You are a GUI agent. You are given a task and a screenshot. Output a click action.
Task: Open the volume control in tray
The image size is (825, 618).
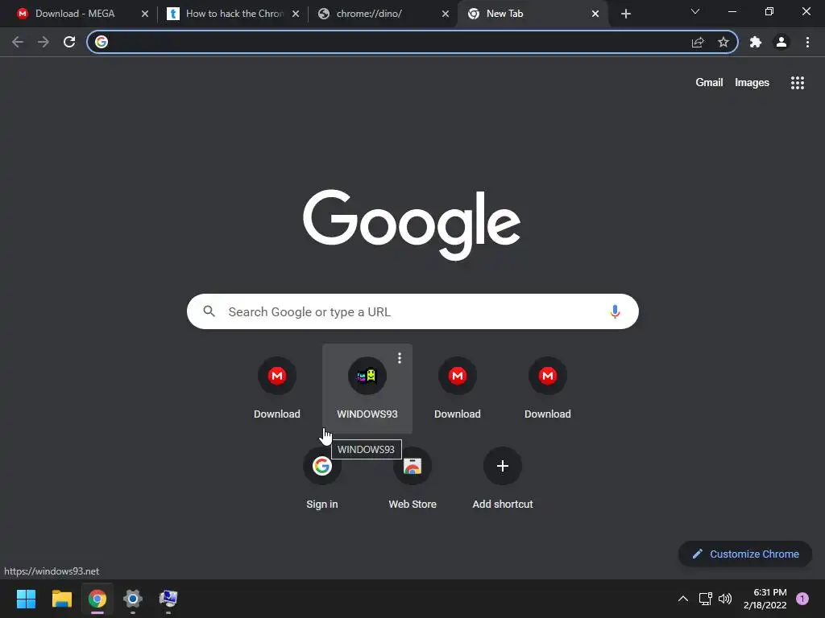(725, 599)
